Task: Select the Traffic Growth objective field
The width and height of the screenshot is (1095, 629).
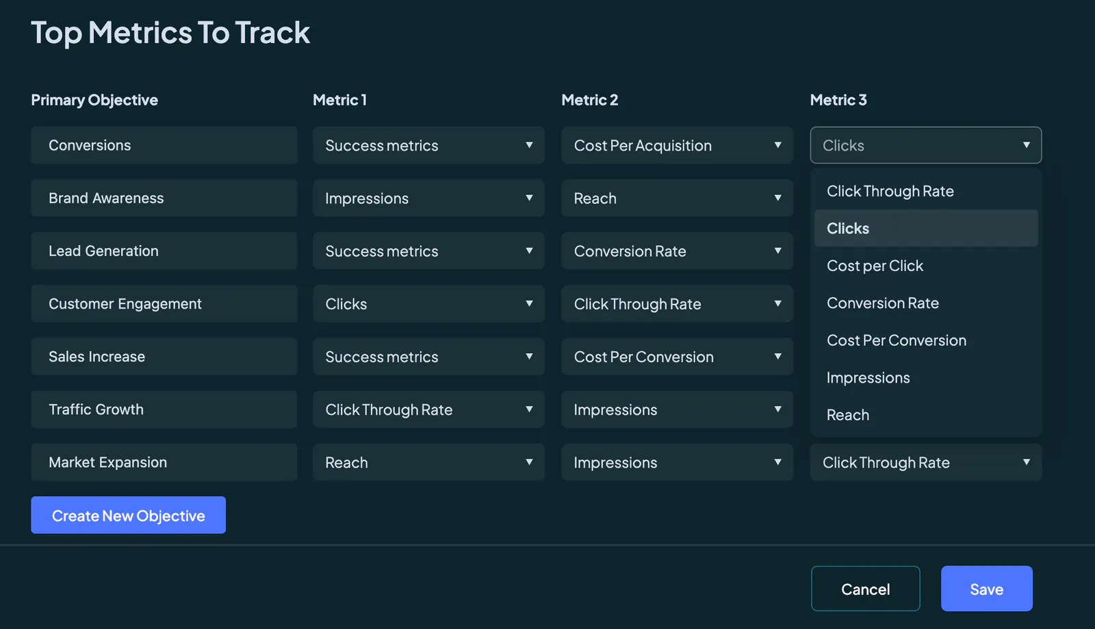Action: point(164,409)
